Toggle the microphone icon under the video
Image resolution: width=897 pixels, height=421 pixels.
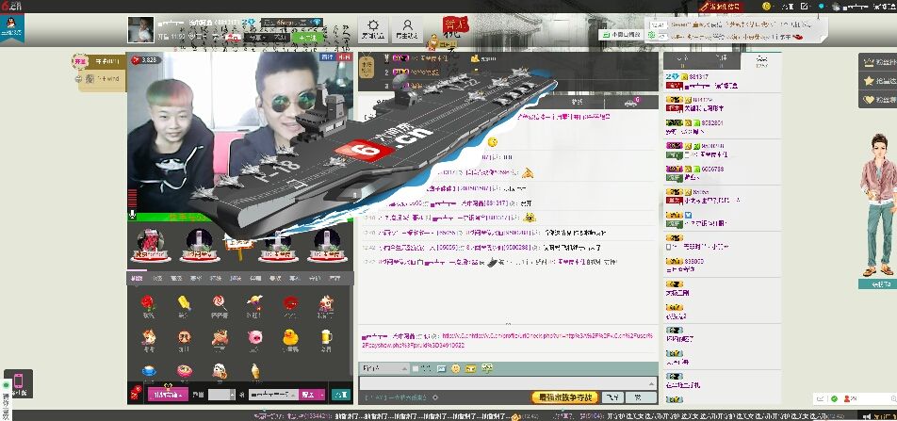133,216
